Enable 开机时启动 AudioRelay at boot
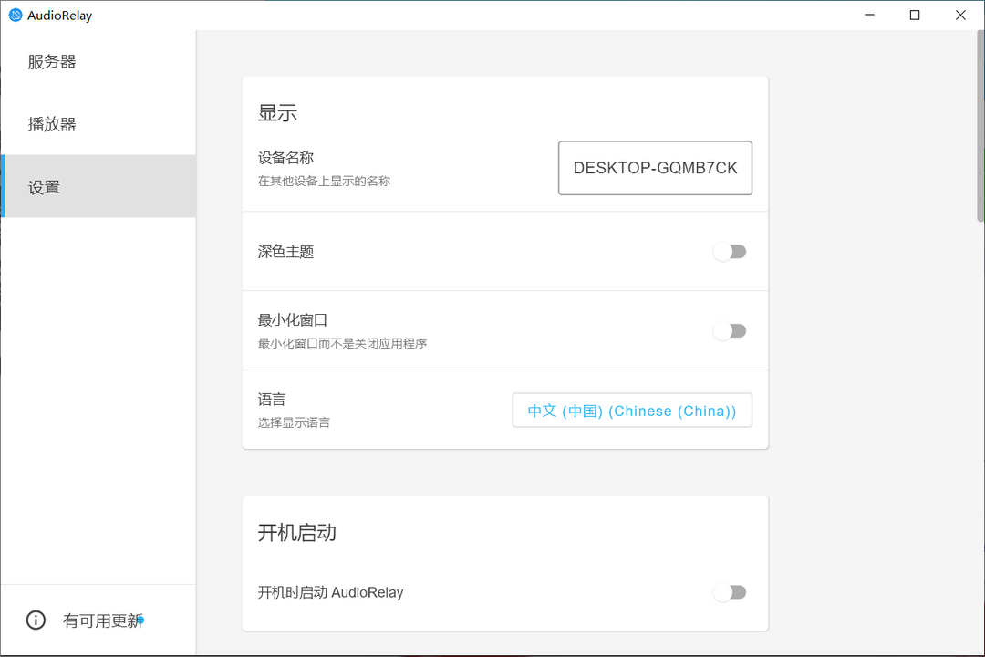Screen dimensions: 985x657 (730, 591)
